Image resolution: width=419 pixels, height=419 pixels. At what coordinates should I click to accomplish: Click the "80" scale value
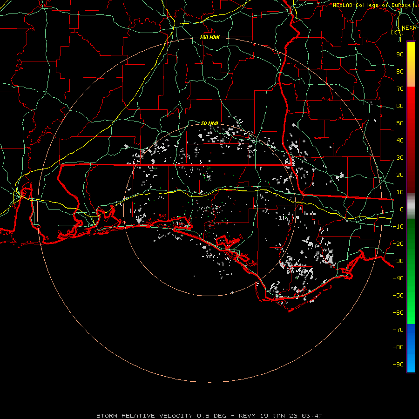[400, 71]
